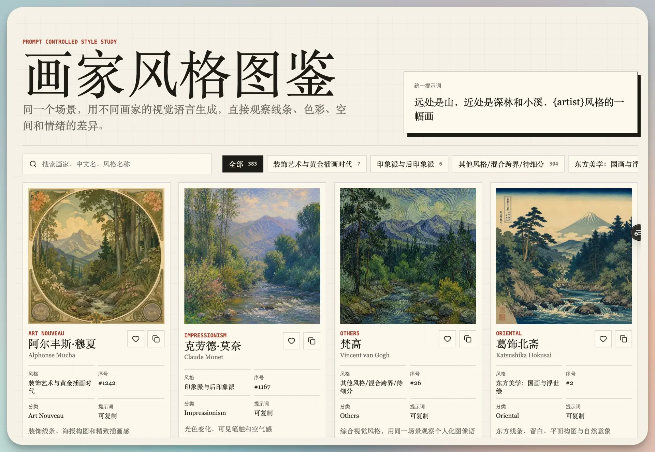Open the Vincent van Gogh painting thumbnail
This screenshot has height=452, width=655.
click(x=408, y=256)
